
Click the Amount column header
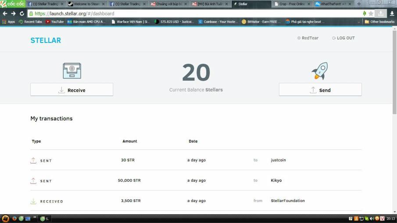coord(130,141)
